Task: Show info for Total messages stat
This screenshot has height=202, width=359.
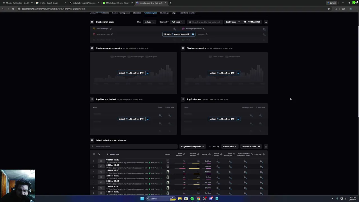Action: (111, 29)
